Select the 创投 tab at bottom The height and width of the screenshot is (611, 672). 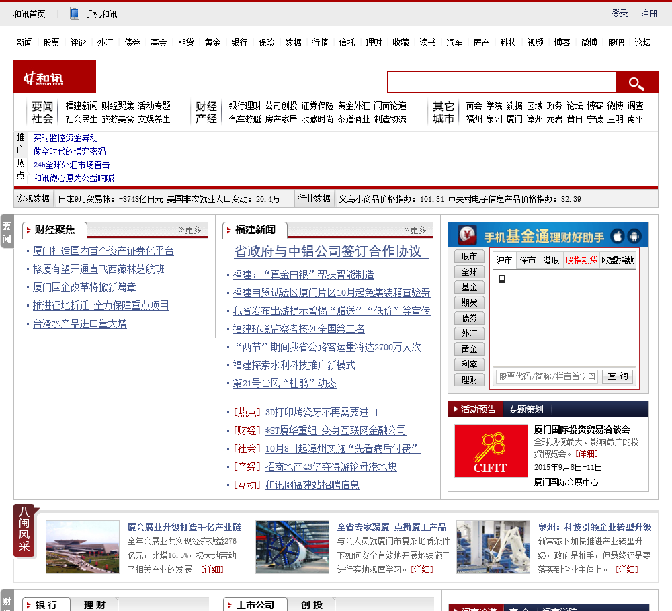pyautogui.click(x=312, y=604)
